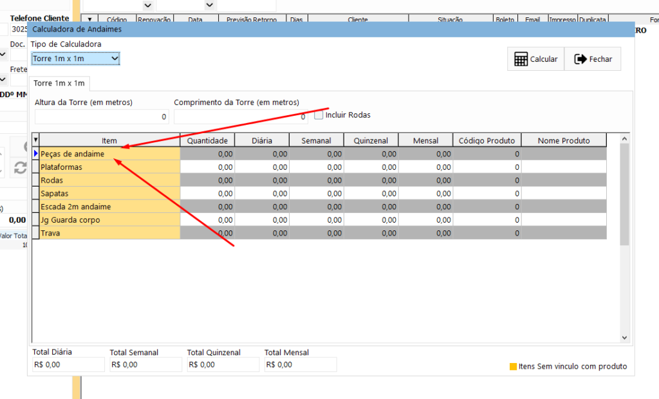Select the 'Trava' item cell
Viewport: 659px width, 399px height.
click(109, 233)
